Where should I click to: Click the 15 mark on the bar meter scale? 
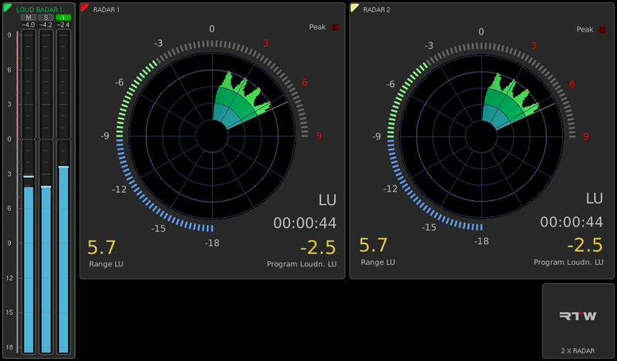pos(9,313)
